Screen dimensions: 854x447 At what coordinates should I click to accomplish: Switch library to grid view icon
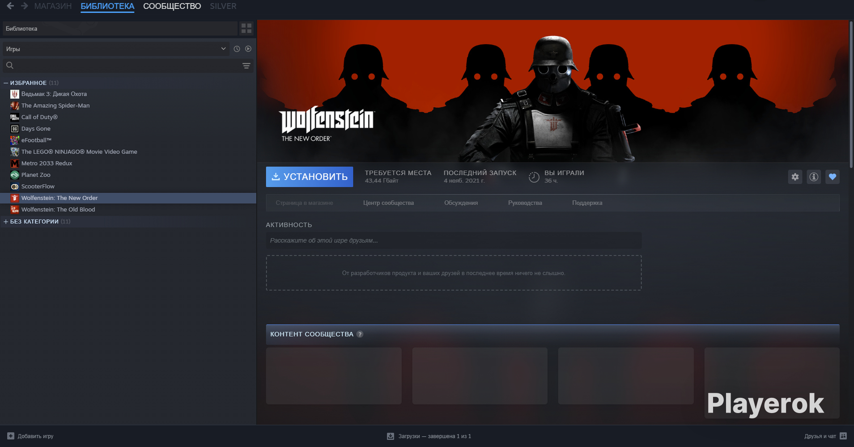coord(246,28)
